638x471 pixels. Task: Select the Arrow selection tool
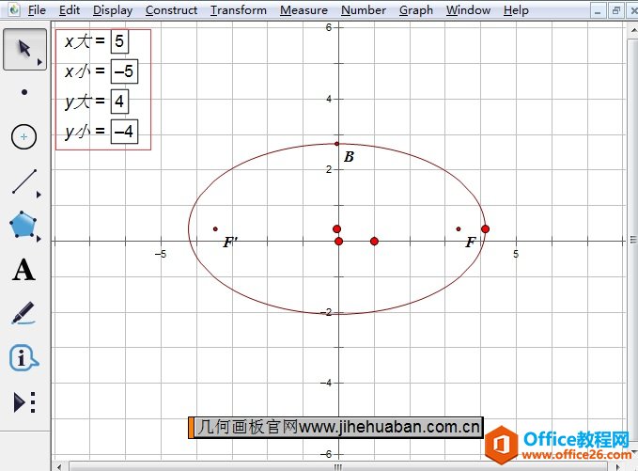pyautogui.click(x=24, y=49)
